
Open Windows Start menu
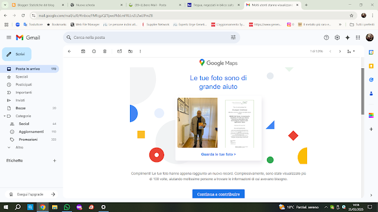coord(6,207)
